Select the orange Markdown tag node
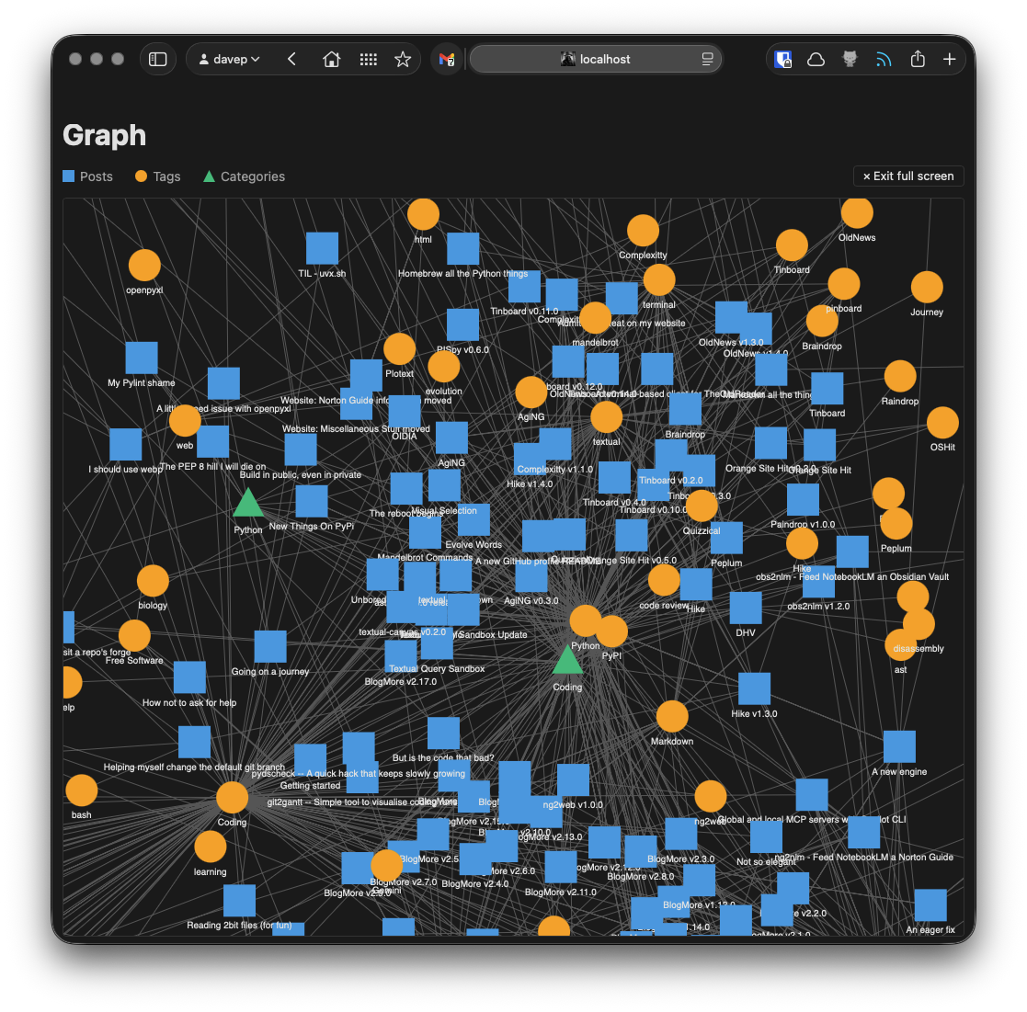The height and width of the screenshot is (1012, 1027). [x=672, y=717]
